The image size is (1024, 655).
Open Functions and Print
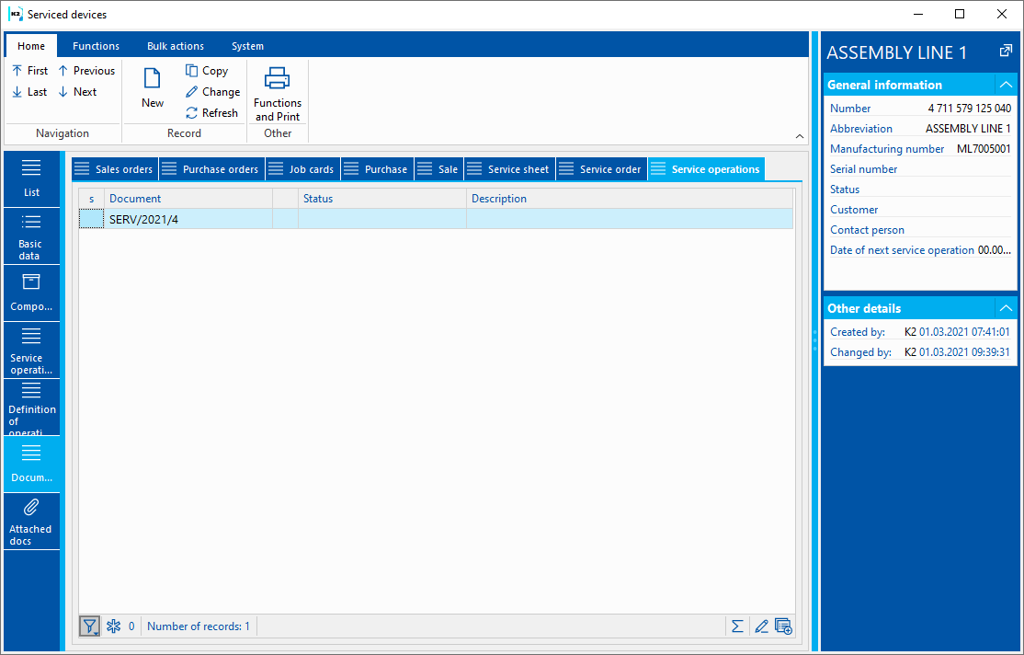point(278,94)
